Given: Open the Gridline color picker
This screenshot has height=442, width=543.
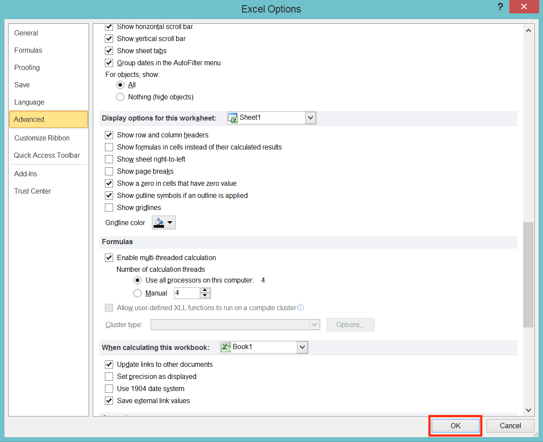Looking at the screenshot, I should click(164, 223).
